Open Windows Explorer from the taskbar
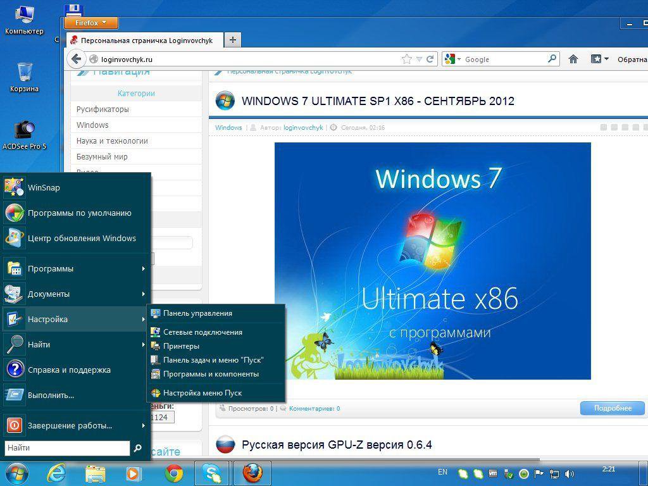 click(95, 473)
